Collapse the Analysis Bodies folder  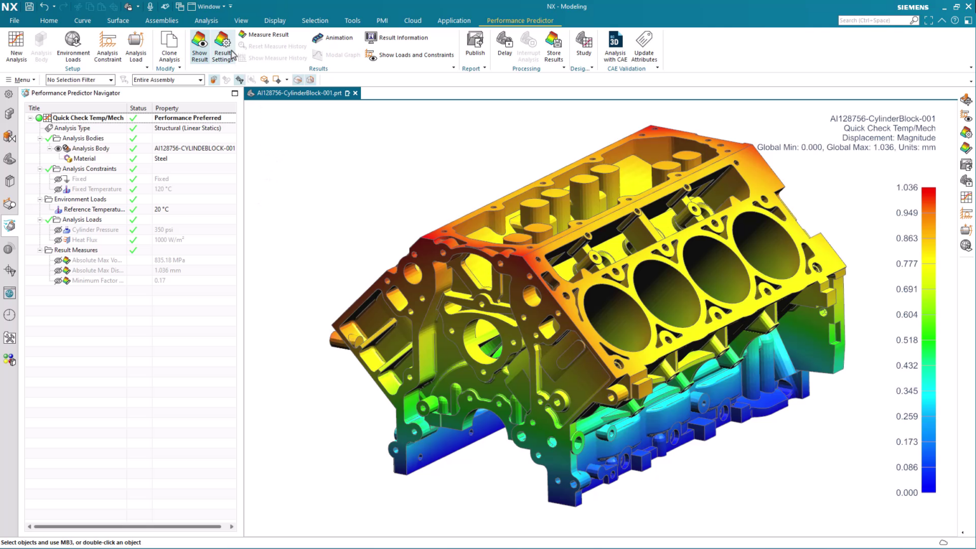tap(39, 139)
